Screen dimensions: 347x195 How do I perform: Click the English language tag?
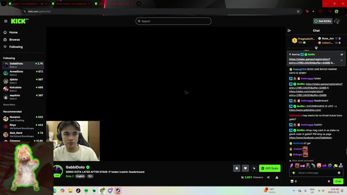(80, 176)
